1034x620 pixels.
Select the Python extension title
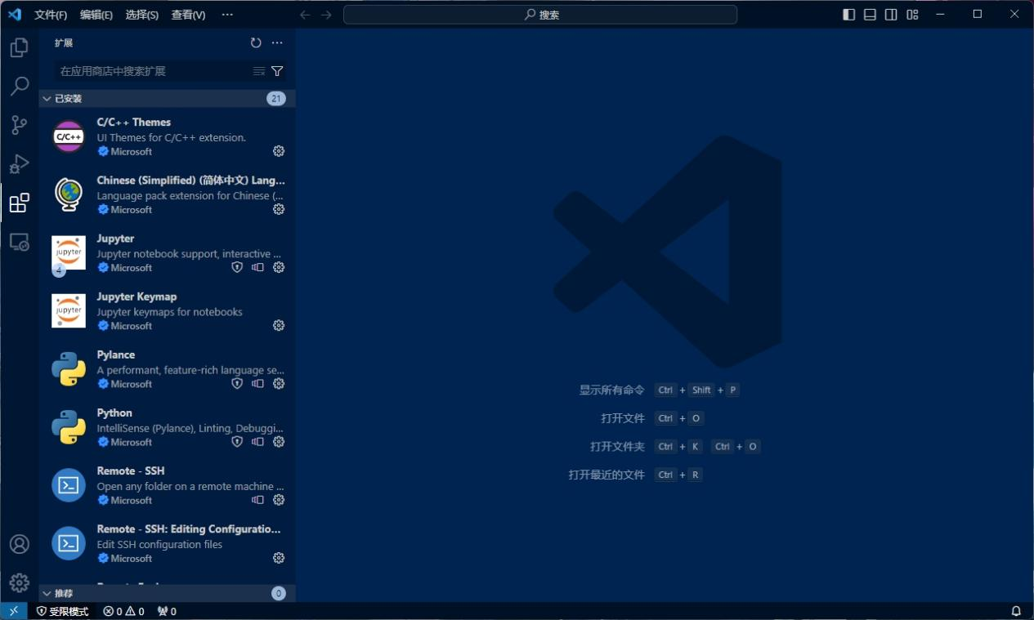(114, 413)
